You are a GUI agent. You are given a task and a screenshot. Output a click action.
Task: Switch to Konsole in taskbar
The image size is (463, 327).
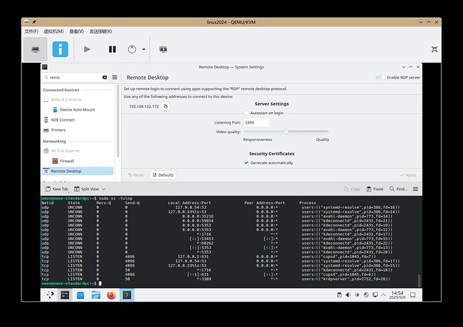127,295
